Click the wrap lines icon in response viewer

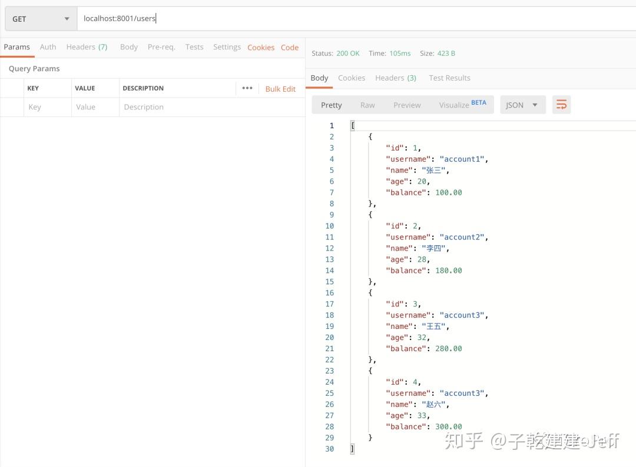pyautogui.click(x=561, y=104)
